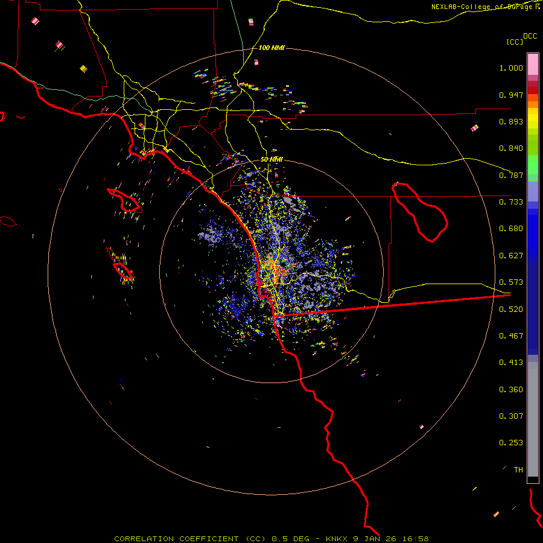Viewport: 543px width, 543px height.
Task: Click the DCC product label
Action: 530,36
